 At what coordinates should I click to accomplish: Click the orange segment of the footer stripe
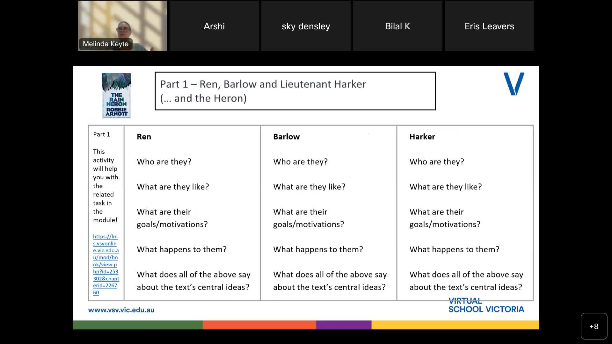tap(258, 325)
